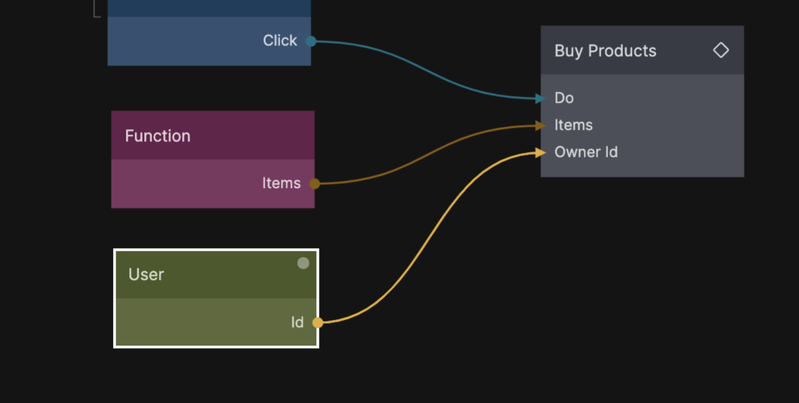The height and width of the screenshot is (403, 799).
Task: Click the gray circle indicator on User node
Action: coord(303,263)
